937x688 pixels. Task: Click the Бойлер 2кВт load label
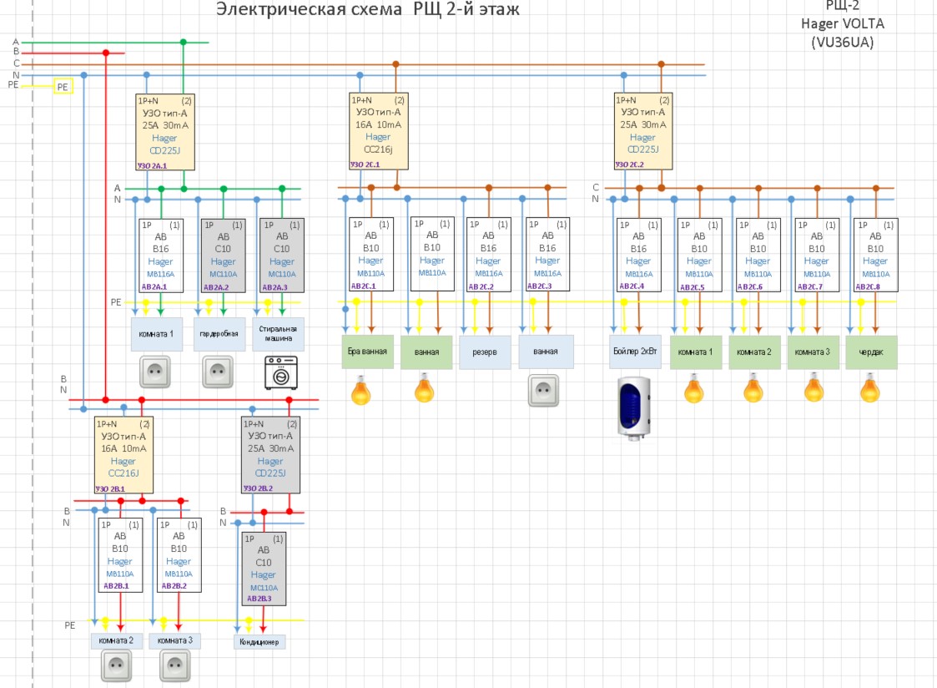(x=635, y=352)
